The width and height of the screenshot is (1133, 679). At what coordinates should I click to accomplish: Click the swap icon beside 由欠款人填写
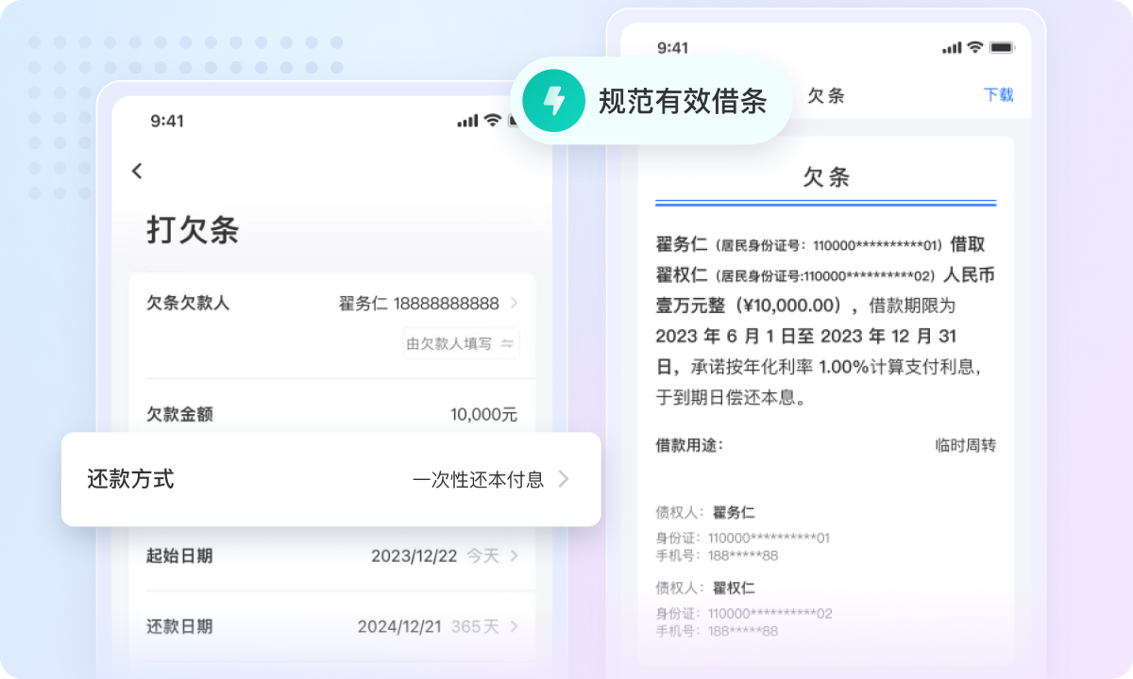pos(507,344)
